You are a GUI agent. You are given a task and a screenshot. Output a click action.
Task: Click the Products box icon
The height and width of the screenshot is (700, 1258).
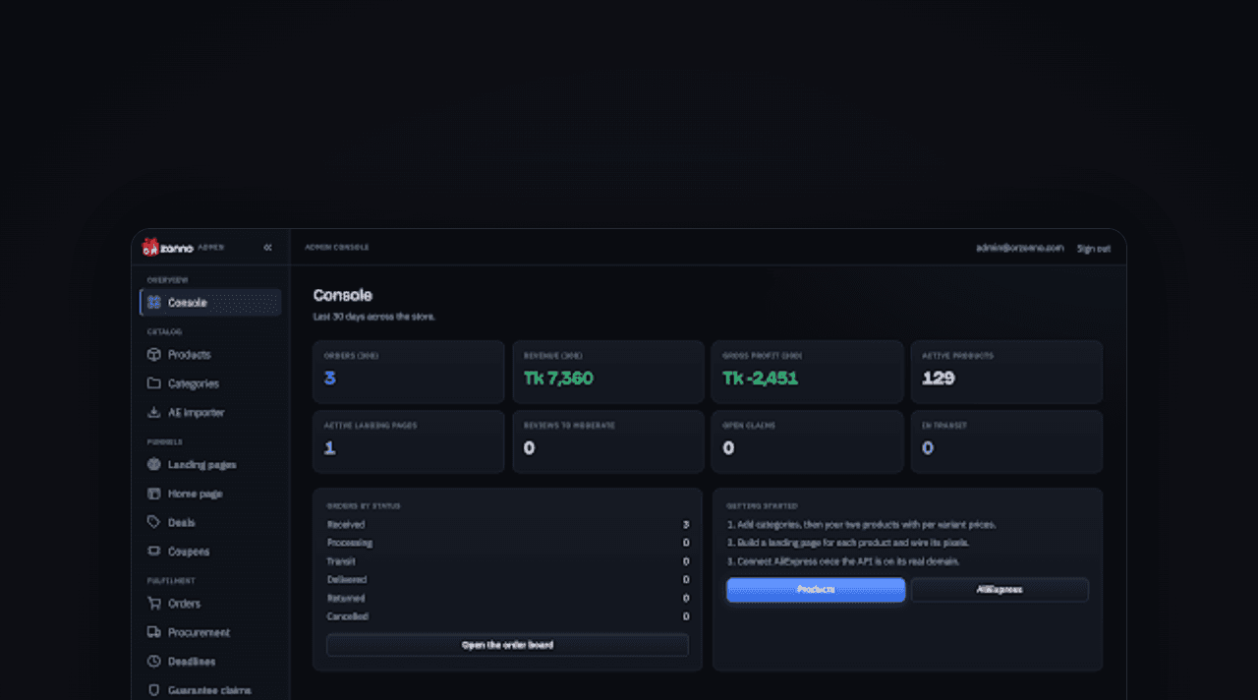tap(154, 355)
